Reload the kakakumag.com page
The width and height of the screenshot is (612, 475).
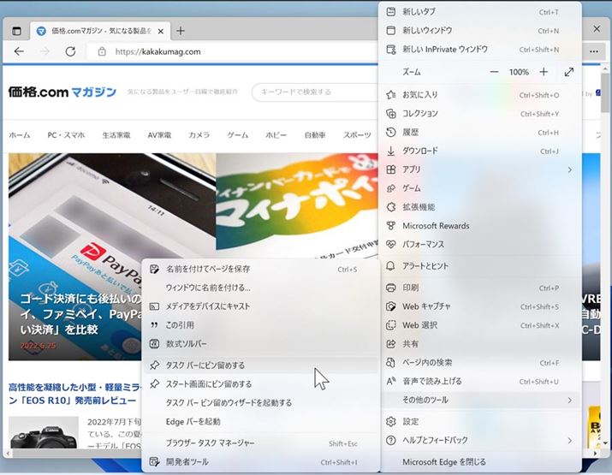pyautogui.click(x=70, y=51)
